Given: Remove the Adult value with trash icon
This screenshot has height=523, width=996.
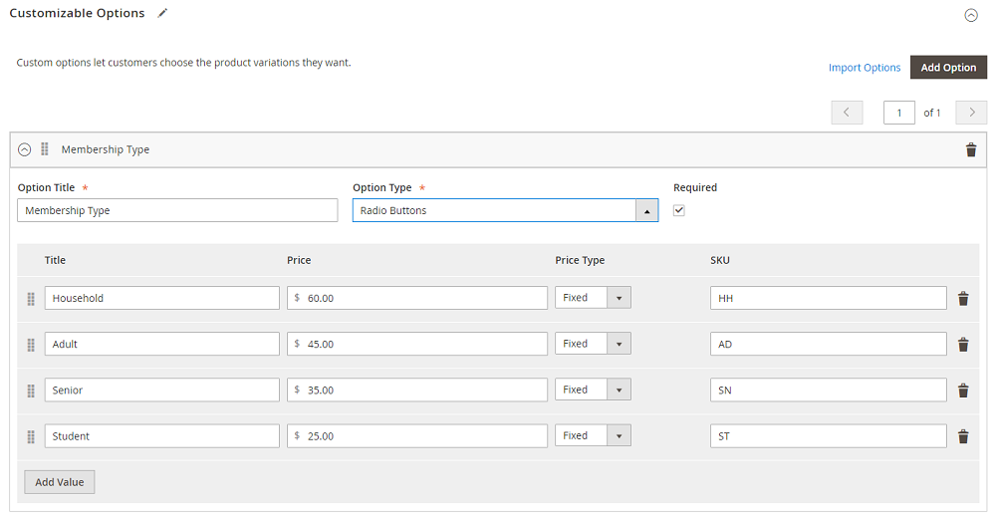Looking at the screenshot, I should point(963,344).
